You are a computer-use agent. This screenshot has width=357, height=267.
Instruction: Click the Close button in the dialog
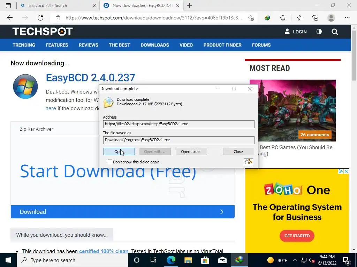(238, 152)
